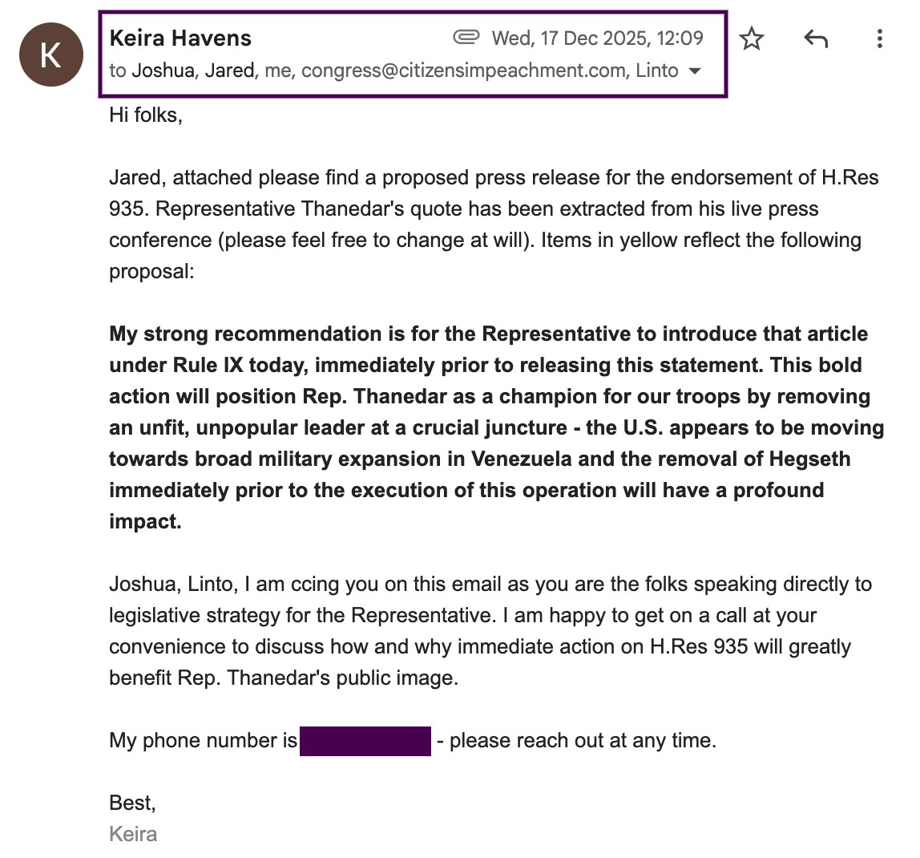920x858 pixels.
Task: Click the paragraph starting "Joshua, Linto, I am ccing"
Action: pyautogui.click(x=490, y=630)
